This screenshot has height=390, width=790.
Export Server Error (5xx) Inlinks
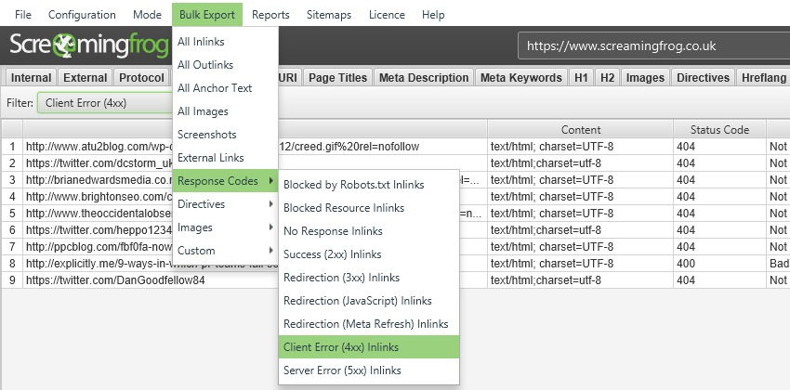(x=369, y=370)
